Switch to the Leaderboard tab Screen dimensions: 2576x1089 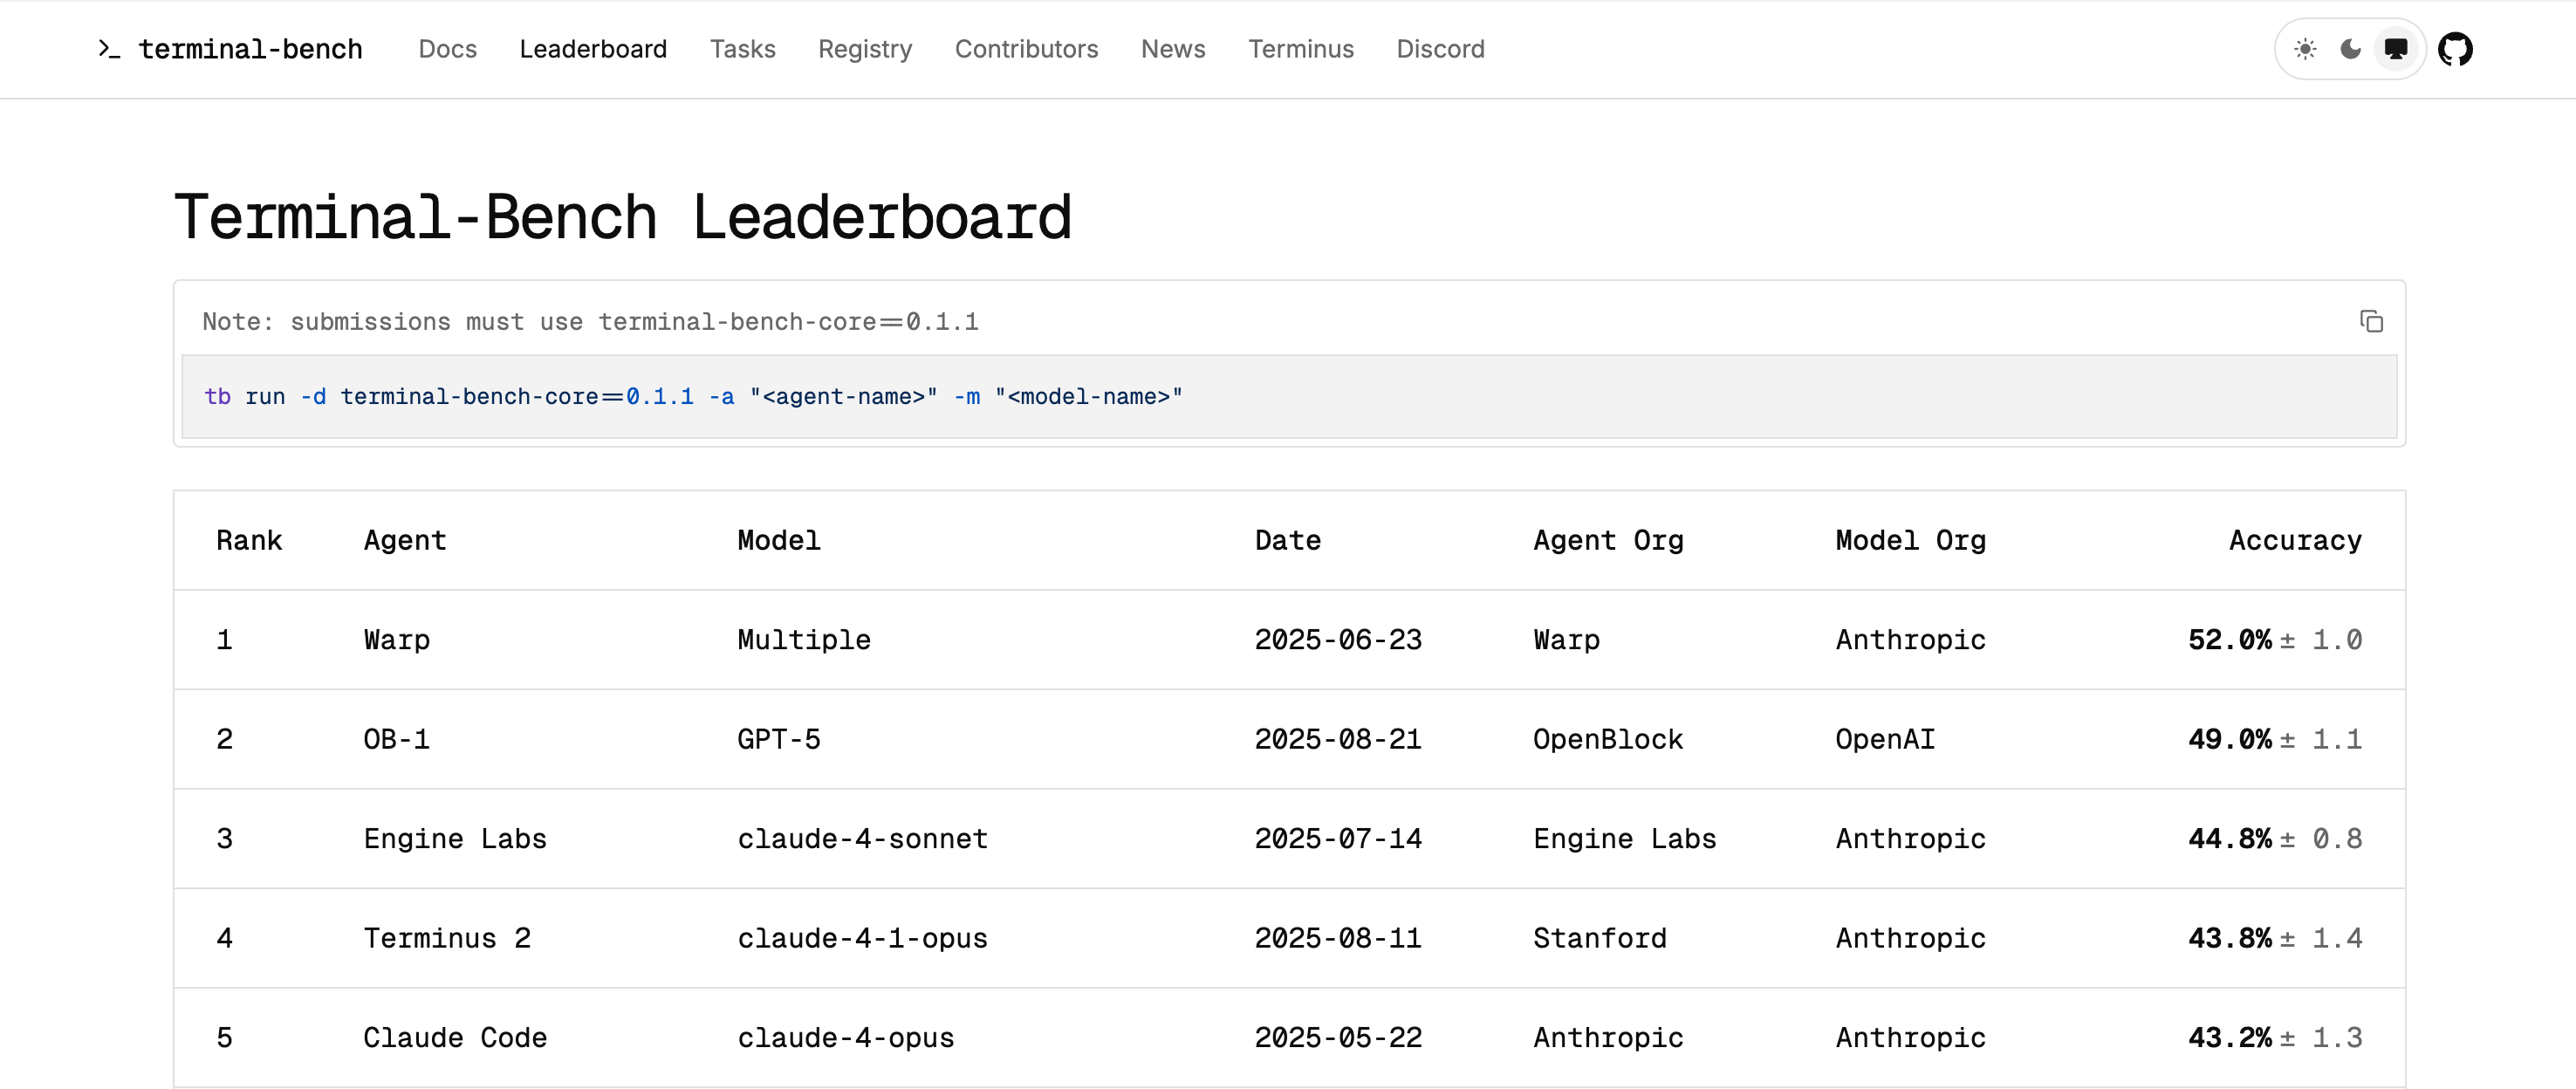pyautogui.click(x=593, y=48)
